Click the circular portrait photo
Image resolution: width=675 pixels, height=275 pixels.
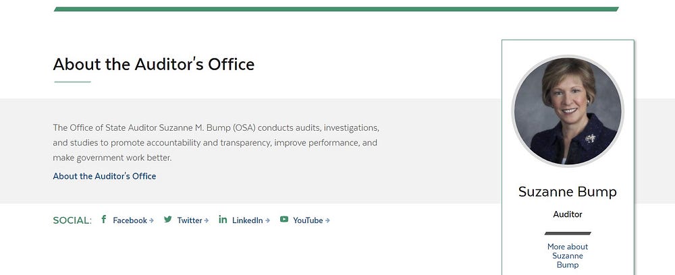tap(568, 111)
